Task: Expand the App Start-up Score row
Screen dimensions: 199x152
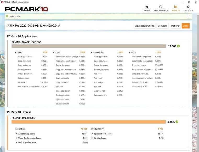Action: tap(16, 134)
